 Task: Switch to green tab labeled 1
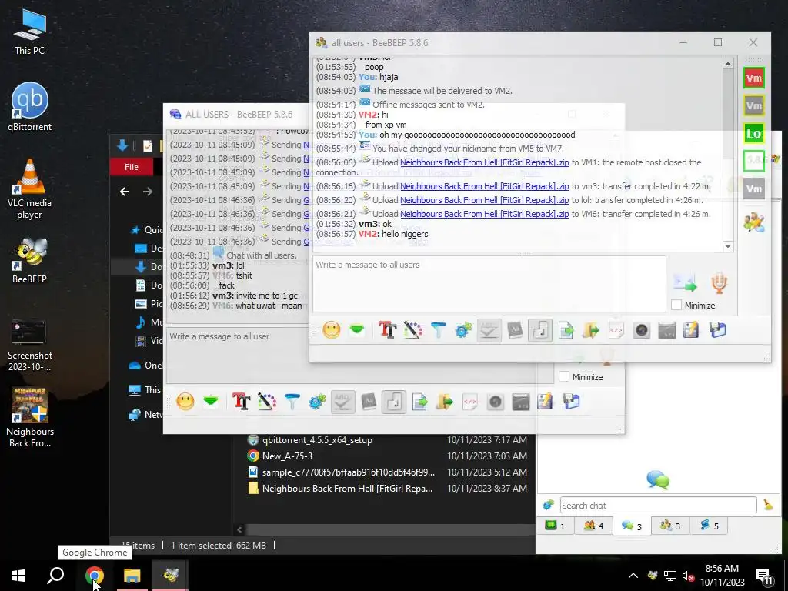556,526
